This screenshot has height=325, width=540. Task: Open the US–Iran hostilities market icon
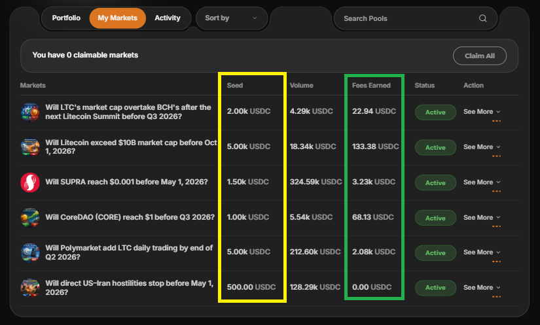point(30,288)
